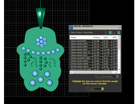
Task: Select the Yellow Gold:18KY row
Action: click(94, 49)
